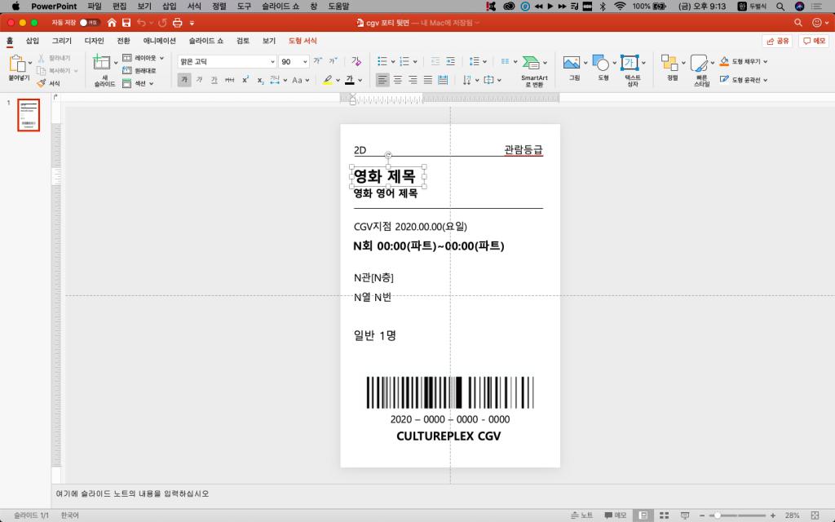Open the Shapes (도형) gallery icon
This screenshot has width=835, height=522.
[x=600, y=62]
